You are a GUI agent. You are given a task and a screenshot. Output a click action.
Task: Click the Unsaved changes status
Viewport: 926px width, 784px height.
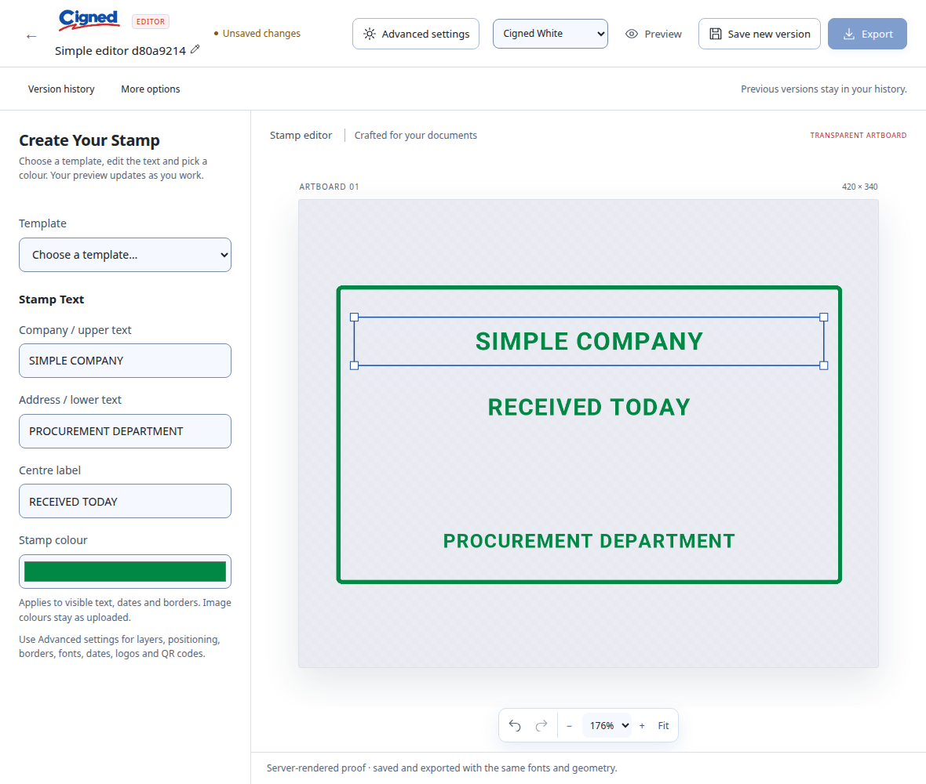click(257, 34)
